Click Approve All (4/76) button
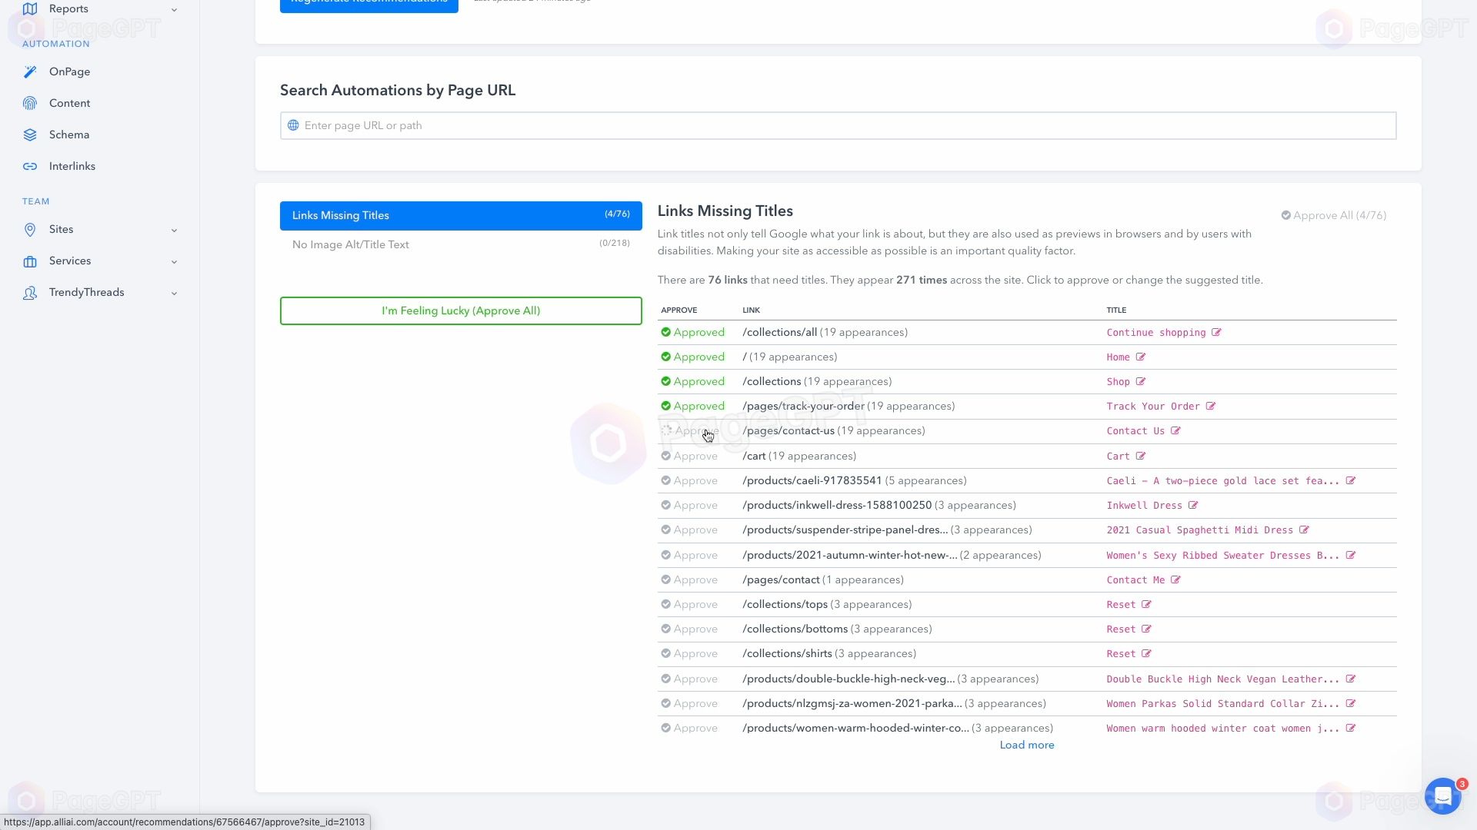Viewport: 1477px width, 830px height. click(x=1333, y=215)
